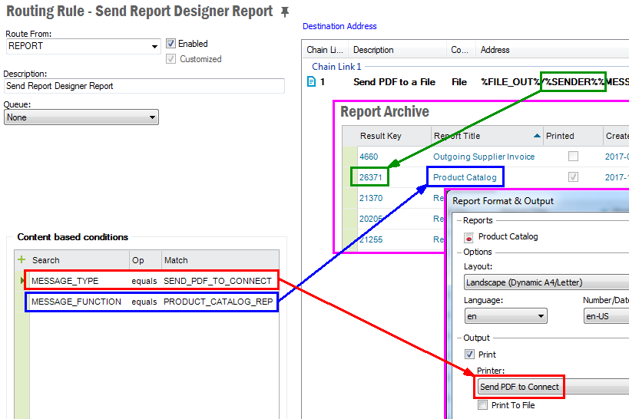Click the sort arrow in Report Title header

tap(535, 136)
